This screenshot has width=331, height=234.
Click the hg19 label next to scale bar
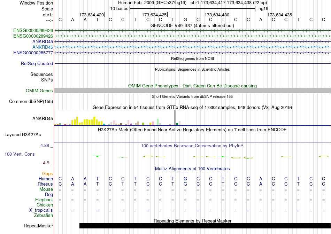click(263, 9)
